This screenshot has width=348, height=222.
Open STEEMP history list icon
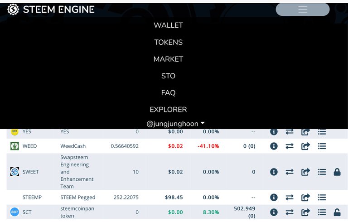[x=322, y=198]
